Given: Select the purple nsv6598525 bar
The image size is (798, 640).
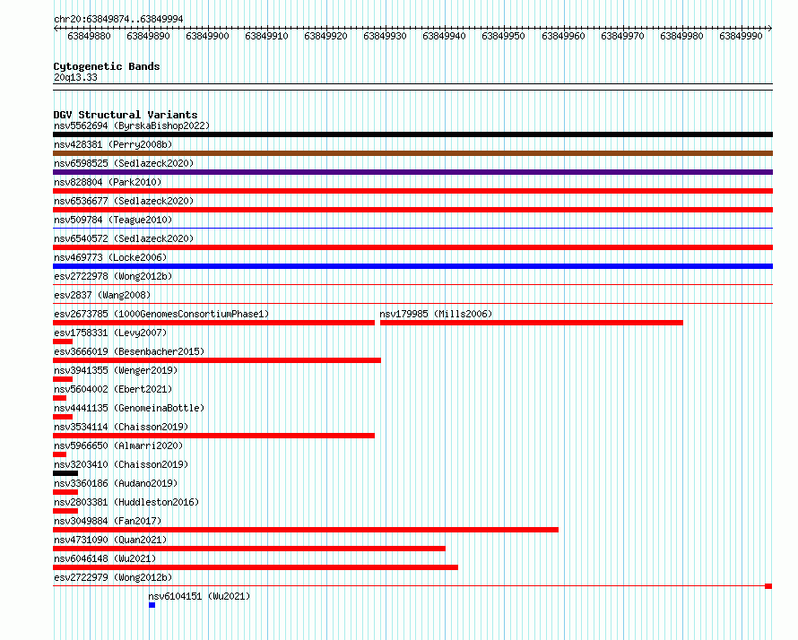Looking at the screenshot, I should click(x=412, y=172).
